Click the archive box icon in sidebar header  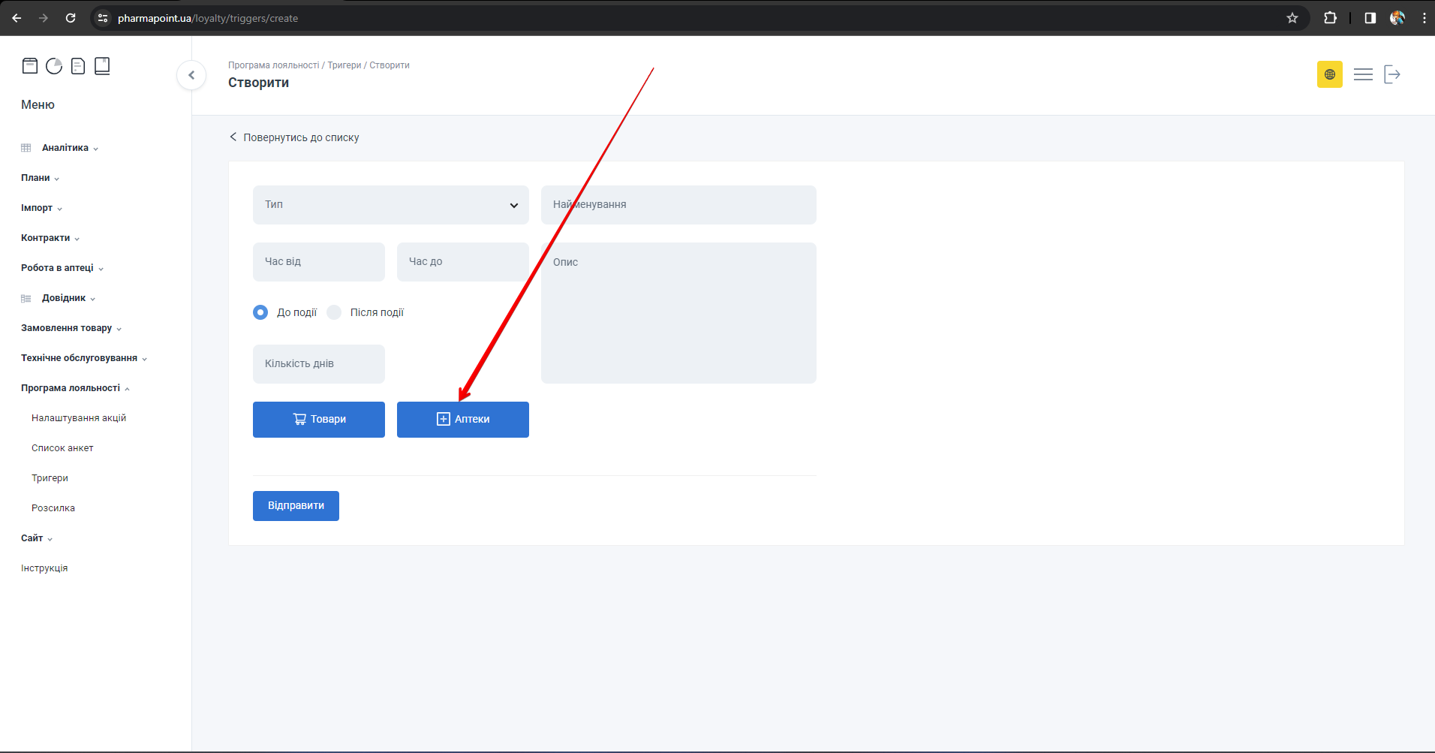pyautogui.click(x=30, y=66)
